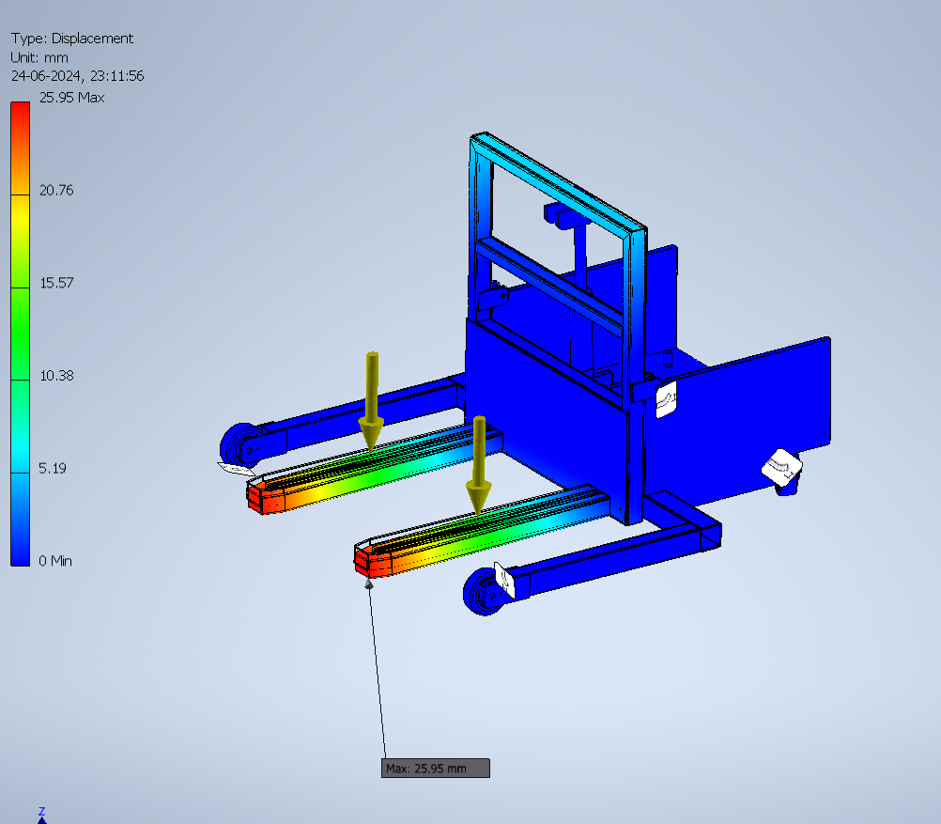The height and width of the screenshot is (824, 941).
Task: Select the 'Max: 25.95 mm' probe label
Action: tap(436, 769)
